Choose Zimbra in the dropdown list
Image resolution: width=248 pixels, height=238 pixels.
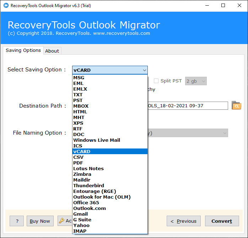[x=110, y=174]
